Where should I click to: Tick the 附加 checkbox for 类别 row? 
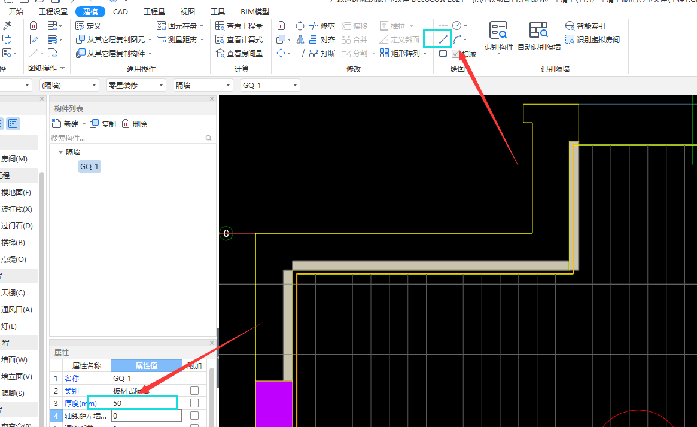194,391
